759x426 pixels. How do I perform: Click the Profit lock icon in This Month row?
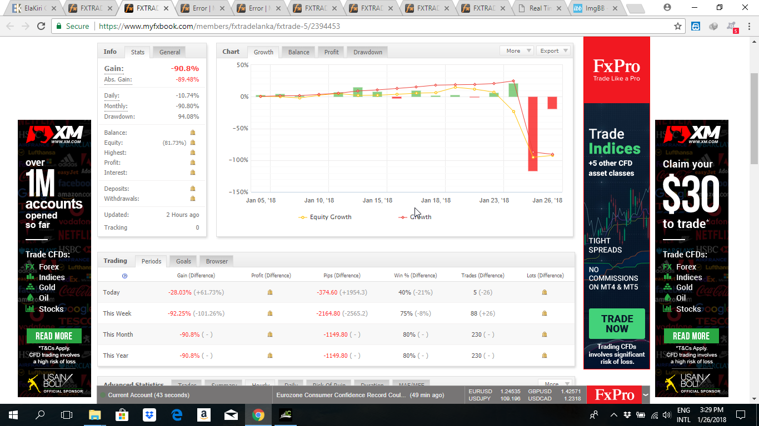pos(270,334)
